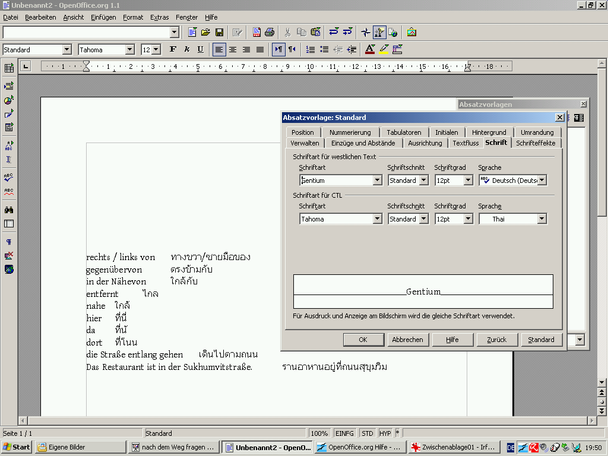Image resolution: width=608 pixels, height=456 pixels.
Task: Open the Format menu
Action: pyautogui.click(x=133, y=17)
